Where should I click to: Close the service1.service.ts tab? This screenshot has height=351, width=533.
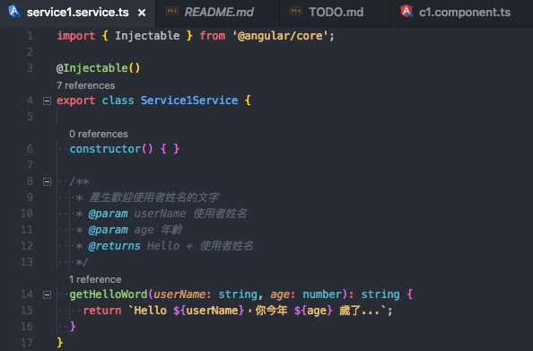142,13
